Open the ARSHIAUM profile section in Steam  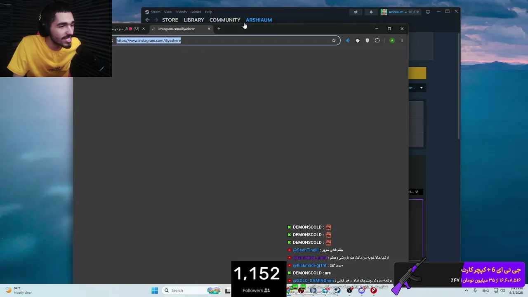point(259,20)
